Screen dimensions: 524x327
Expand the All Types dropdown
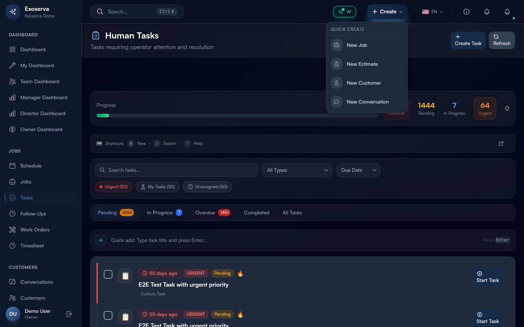(x=297, y=170)
